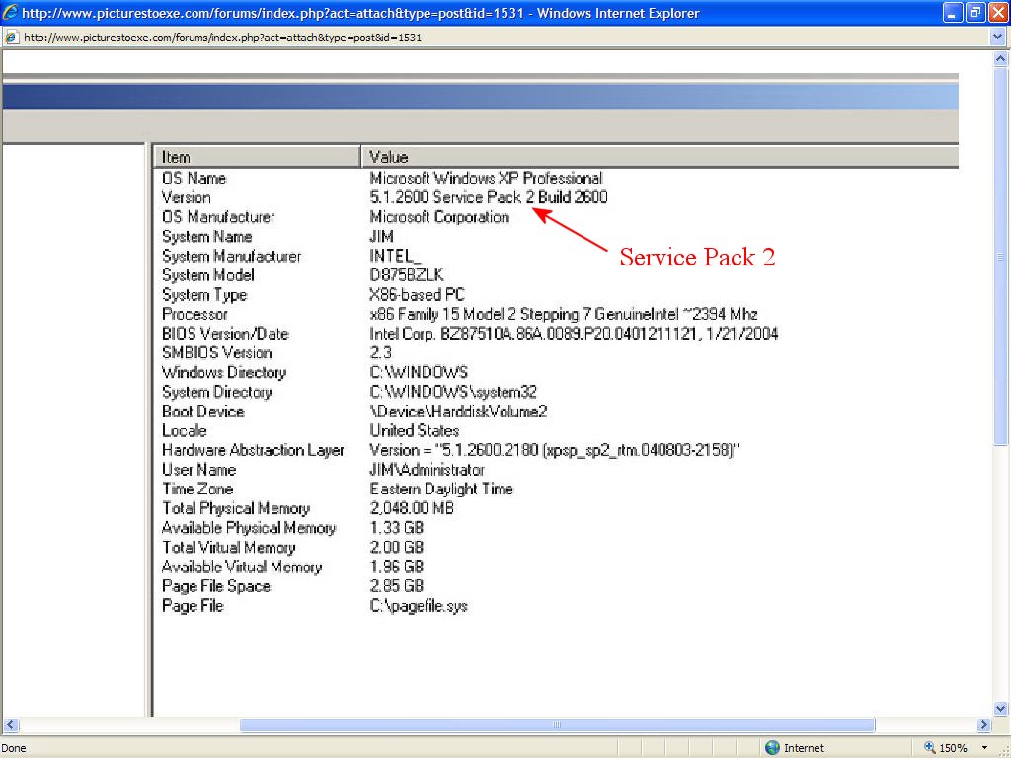Click 'C:\pagefile.sys' value
The height and width of the screenshot is (758, 1011).
[x=419, y=606]
